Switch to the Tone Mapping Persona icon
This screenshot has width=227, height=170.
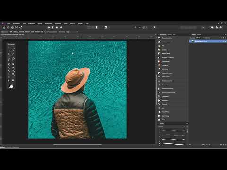click(17, 27)
